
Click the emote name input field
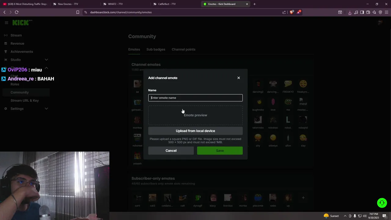(195, 98)
